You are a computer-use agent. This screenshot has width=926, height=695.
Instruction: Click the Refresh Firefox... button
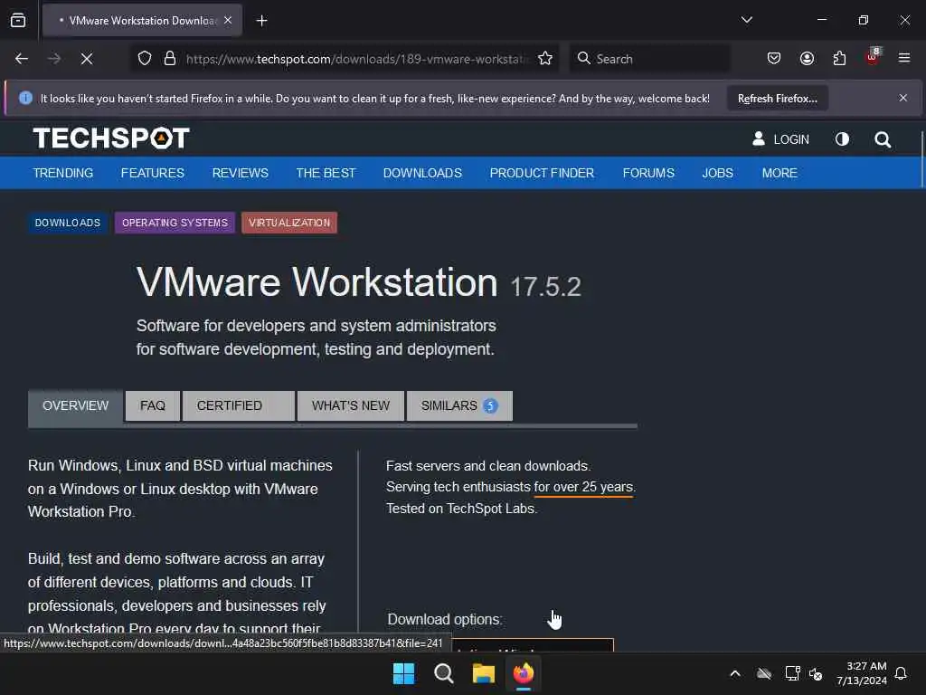tap(777, 98)
